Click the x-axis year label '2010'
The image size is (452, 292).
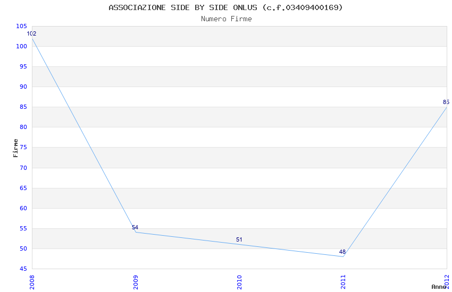point(239,282)
